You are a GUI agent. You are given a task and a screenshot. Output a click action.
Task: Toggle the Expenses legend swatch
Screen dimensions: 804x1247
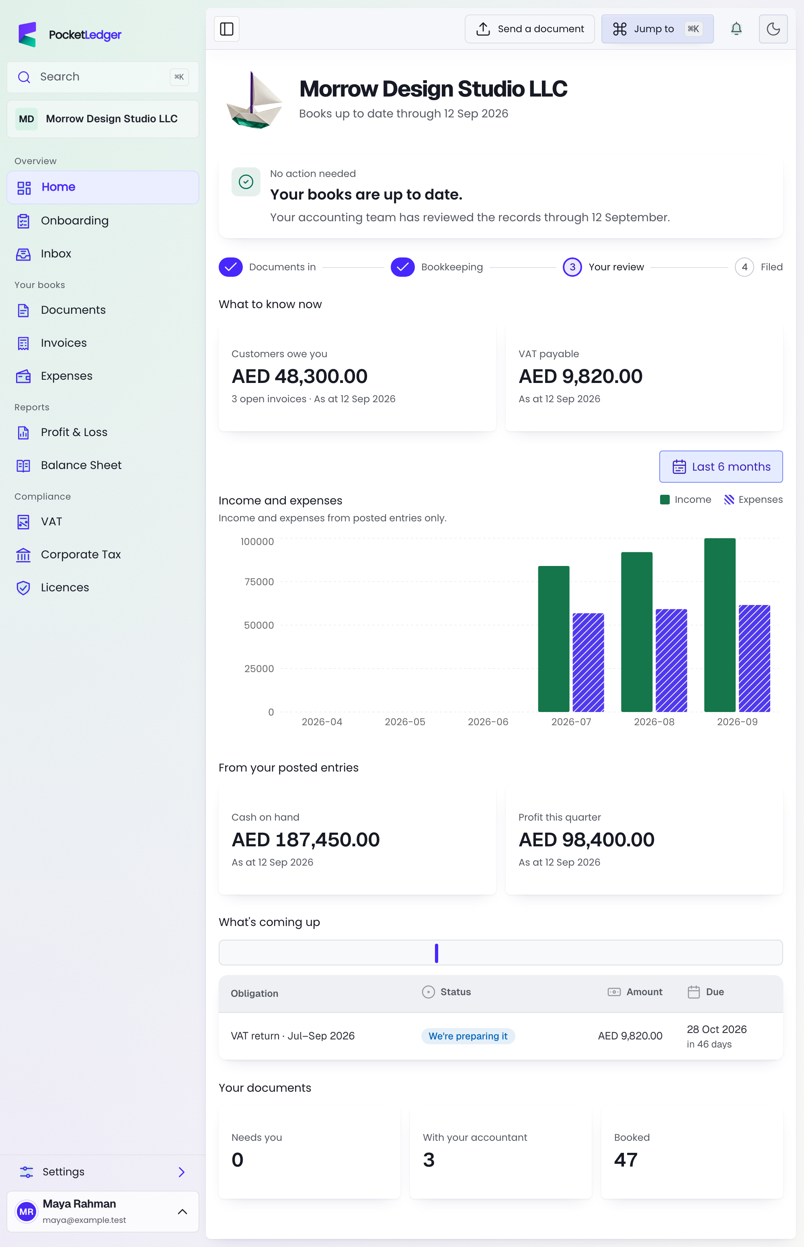pos(729,500)
